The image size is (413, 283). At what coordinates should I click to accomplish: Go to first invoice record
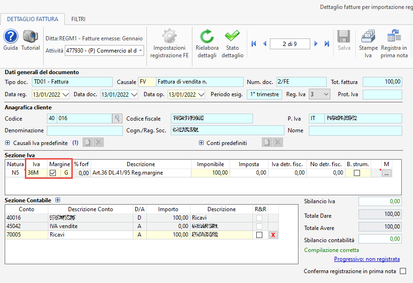click(x=253, y=44)
